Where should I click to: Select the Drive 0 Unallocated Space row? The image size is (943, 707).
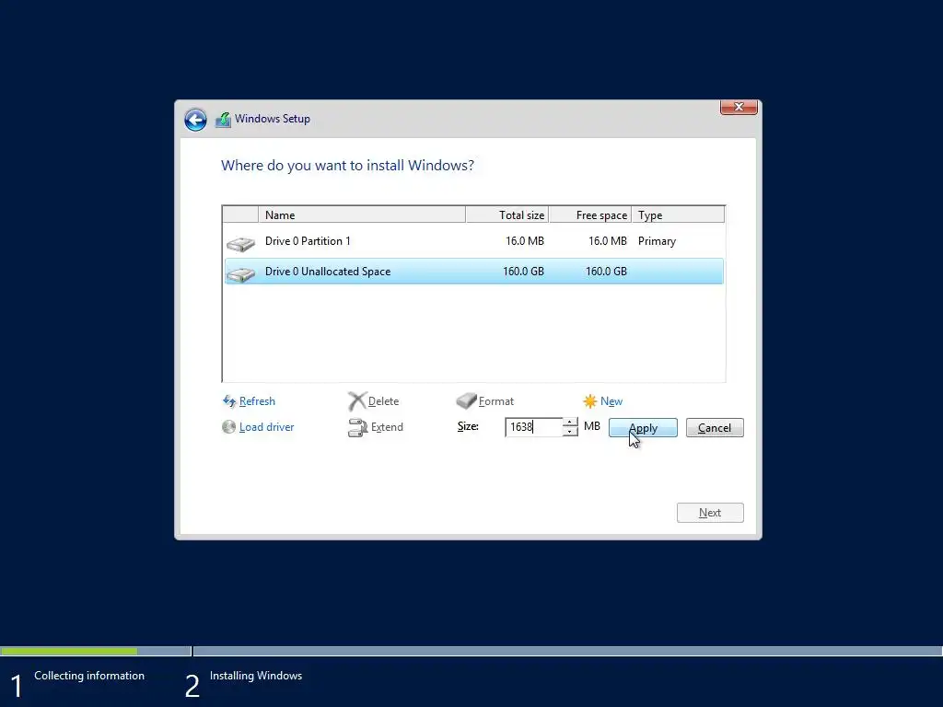point(473,272)
